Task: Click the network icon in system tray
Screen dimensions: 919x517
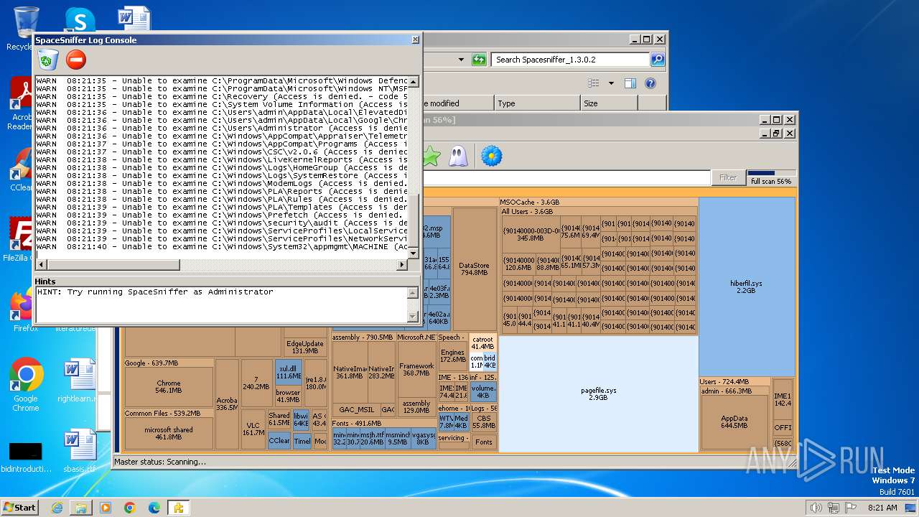Action: click(833, 508)
